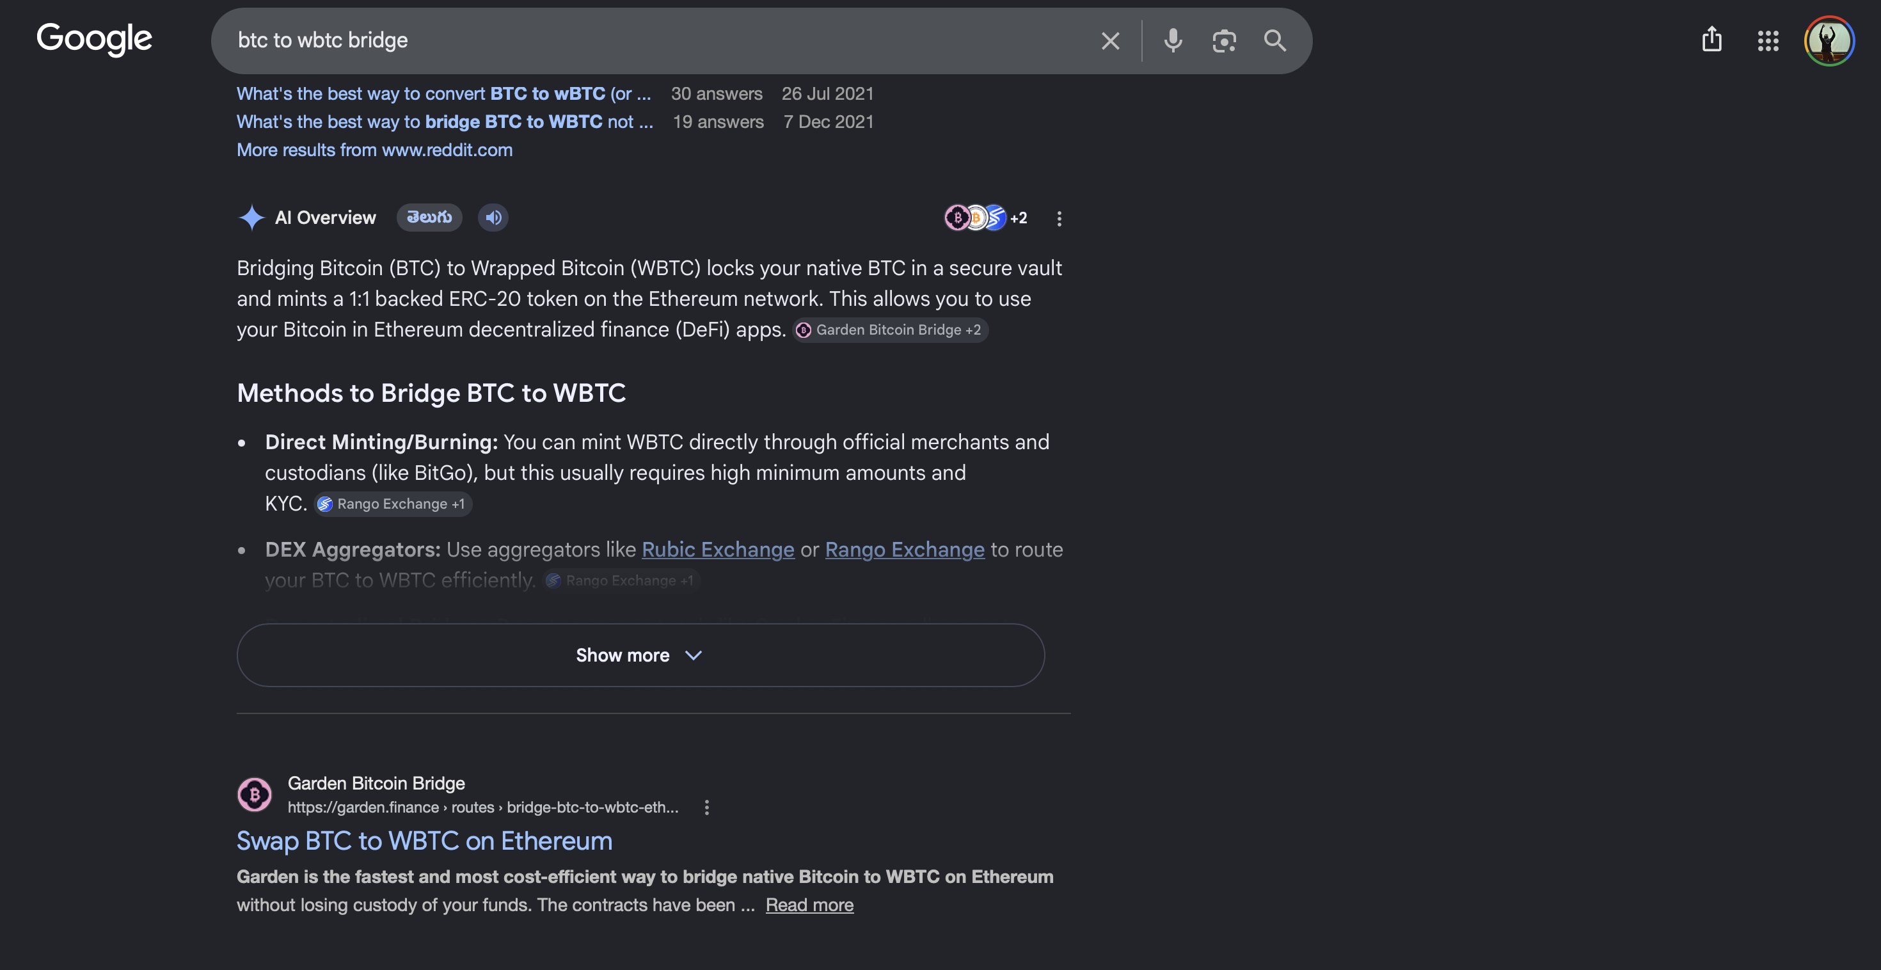Click the share icon in the header
The height and width of the screenshot is (970, 1881).
coord(1711,40)
